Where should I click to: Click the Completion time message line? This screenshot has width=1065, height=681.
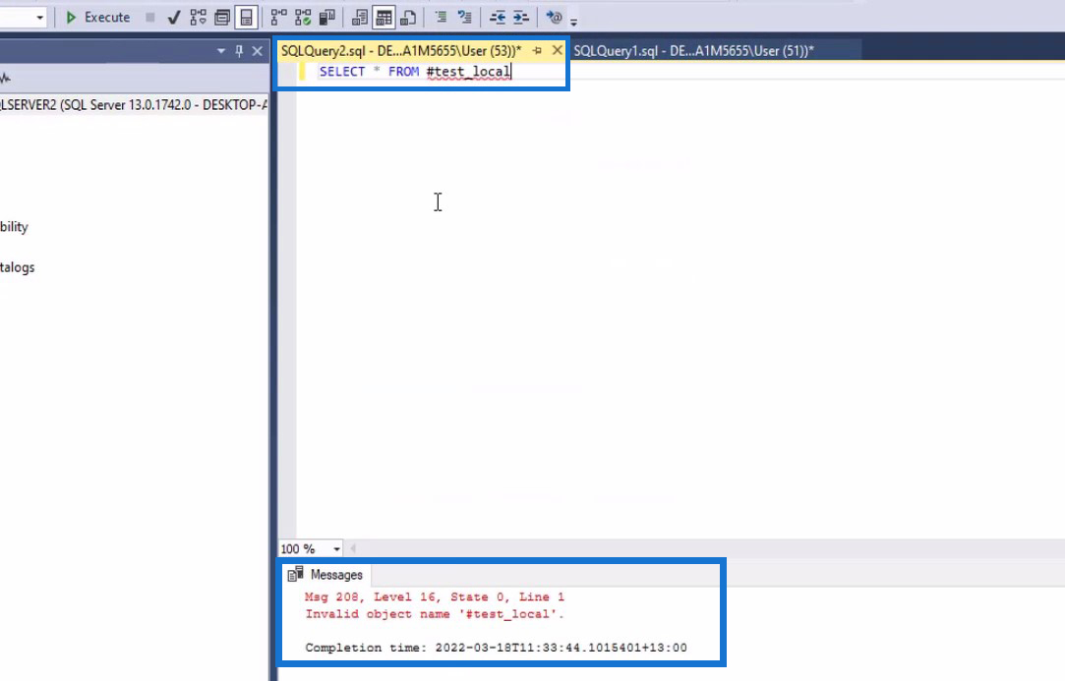pos(496,648)
